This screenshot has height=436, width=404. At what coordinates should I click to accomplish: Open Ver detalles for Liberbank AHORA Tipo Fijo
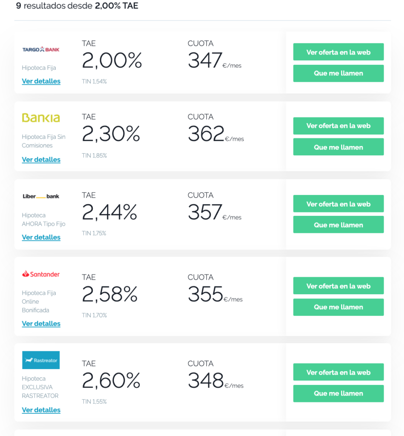coord(41,237)
